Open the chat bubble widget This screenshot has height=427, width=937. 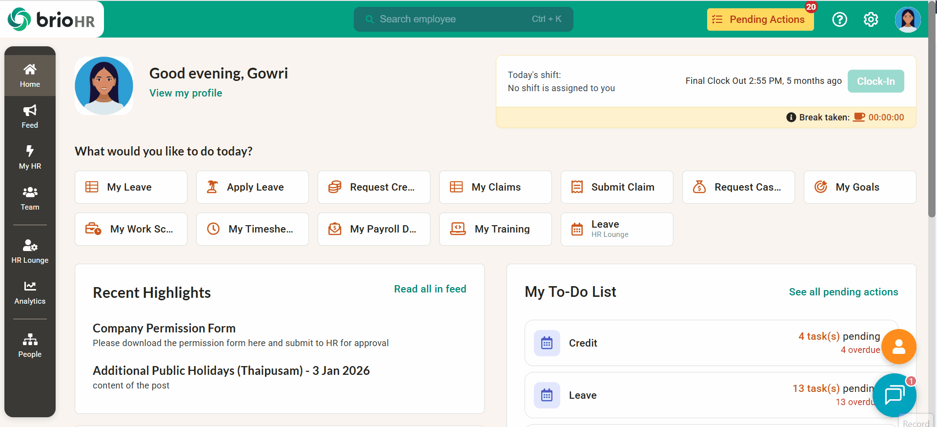895,395
